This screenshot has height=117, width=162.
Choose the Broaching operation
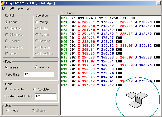[44, 53]
